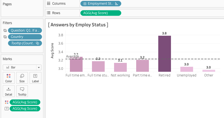Image resolution: width=224 pixels, height=118 pixels.
Task: Expand the Employment Status pill hierarchy
Action: coord(85,4)
